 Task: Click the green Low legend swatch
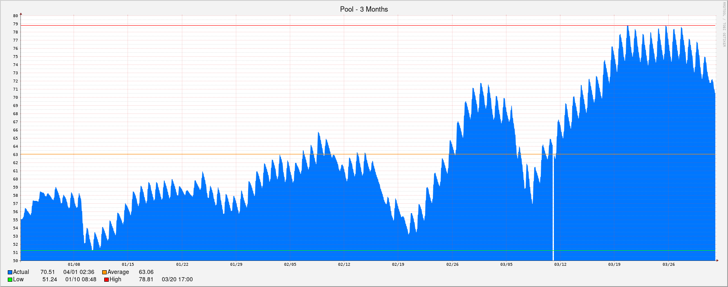pos(10,280)
